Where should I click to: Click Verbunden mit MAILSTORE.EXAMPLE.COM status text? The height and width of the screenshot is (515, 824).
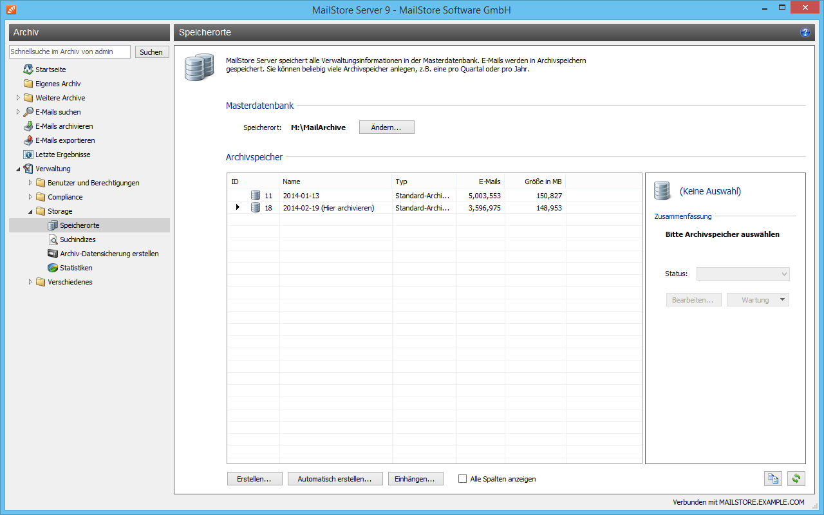tap(738, 502)
